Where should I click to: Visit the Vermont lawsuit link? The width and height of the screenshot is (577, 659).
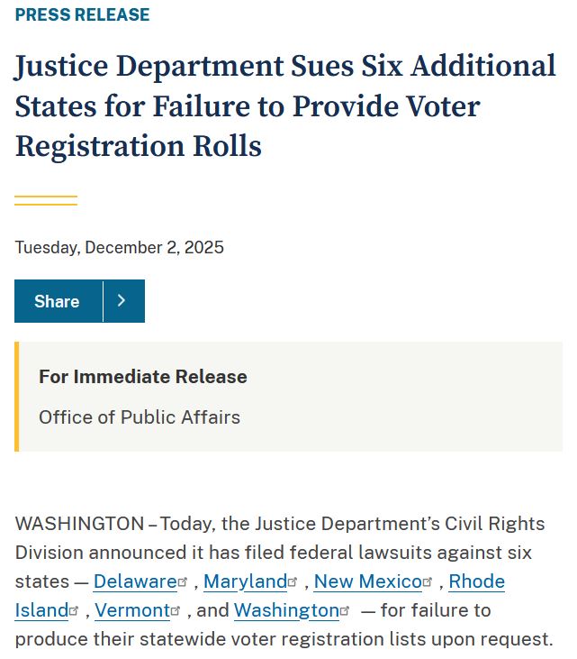coord(132,610)
